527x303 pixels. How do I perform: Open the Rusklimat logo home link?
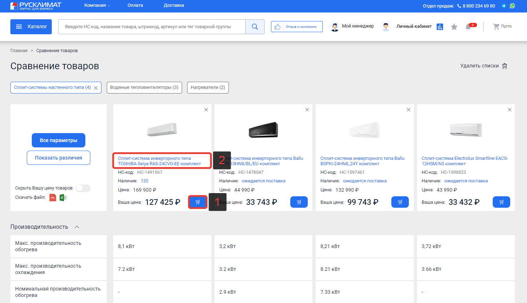(x=36, y=6)
